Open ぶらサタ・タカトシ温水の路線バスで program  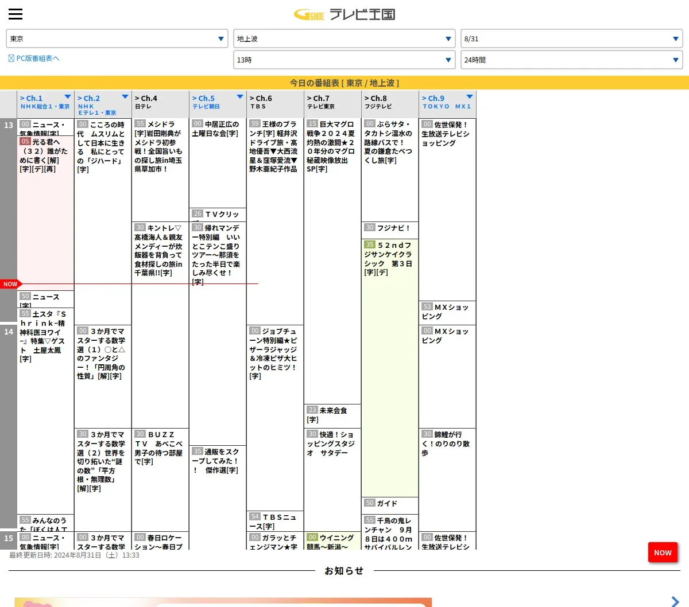tap(390, 170)
